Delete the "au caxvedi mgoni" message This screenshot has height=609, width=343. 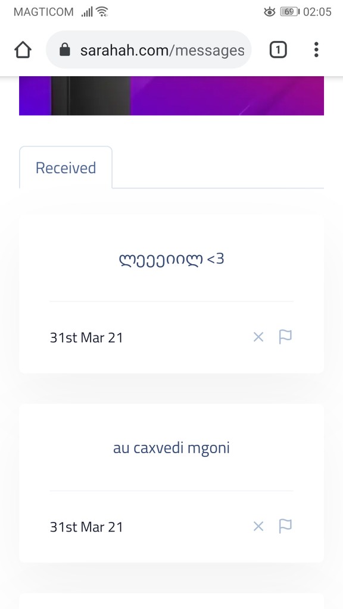pyautogui.click(x=258, y=526)
